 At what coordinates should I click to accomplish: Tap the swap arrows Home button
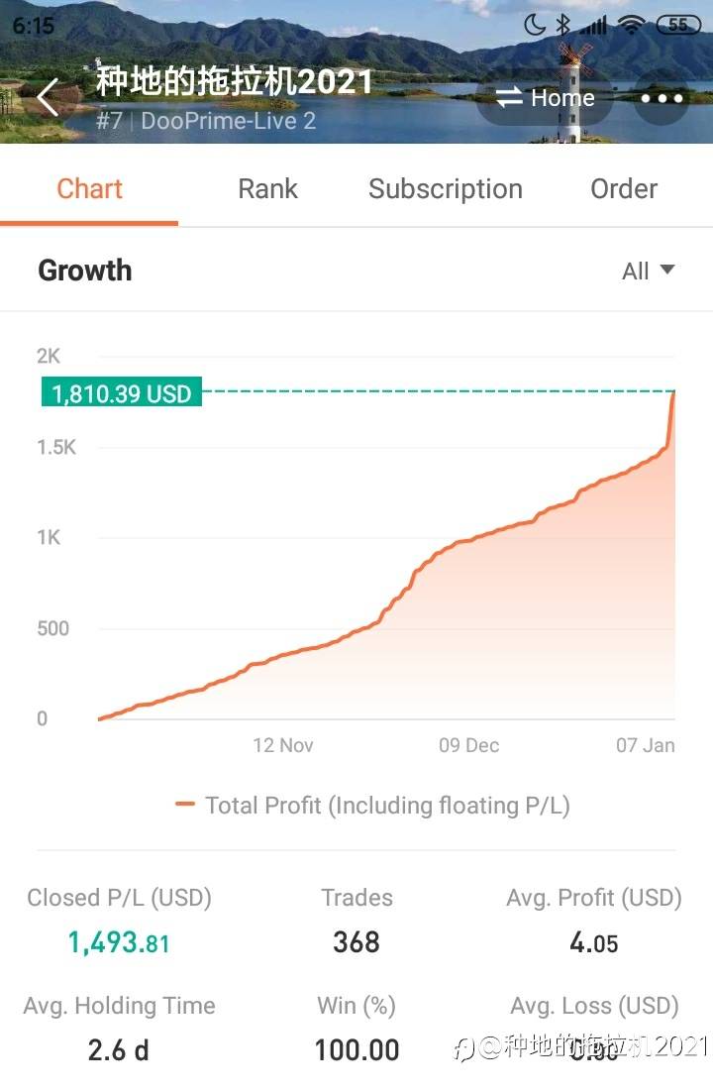click(x=546, y=97)
